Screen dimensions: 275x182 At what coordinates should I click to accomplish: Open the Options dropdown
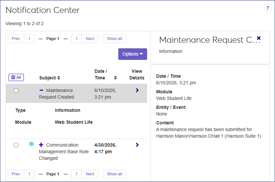133,54
